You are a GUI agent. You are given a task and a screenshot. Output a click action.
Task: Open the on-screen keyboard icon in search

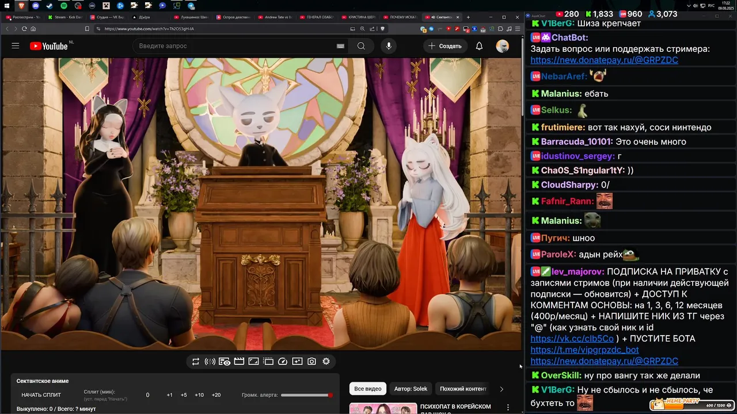tap(340, 46)
